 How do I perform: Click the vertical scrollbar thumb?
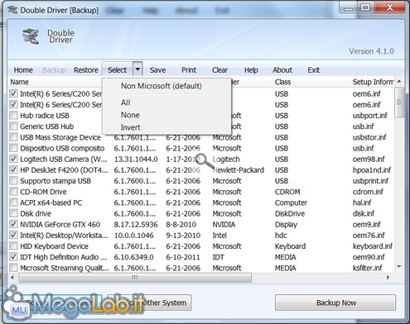pyautogui.click(x=399, y=102)
